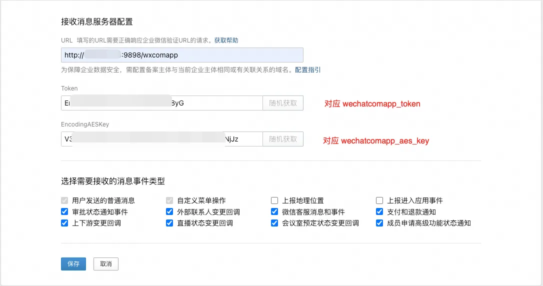
Task: Enable the 上报进入应用事件 checkbox
Action: point(379,200)
